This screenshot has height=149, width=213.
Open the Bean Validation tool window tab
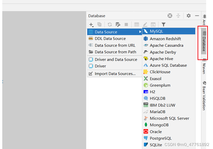tap(204, 96)
